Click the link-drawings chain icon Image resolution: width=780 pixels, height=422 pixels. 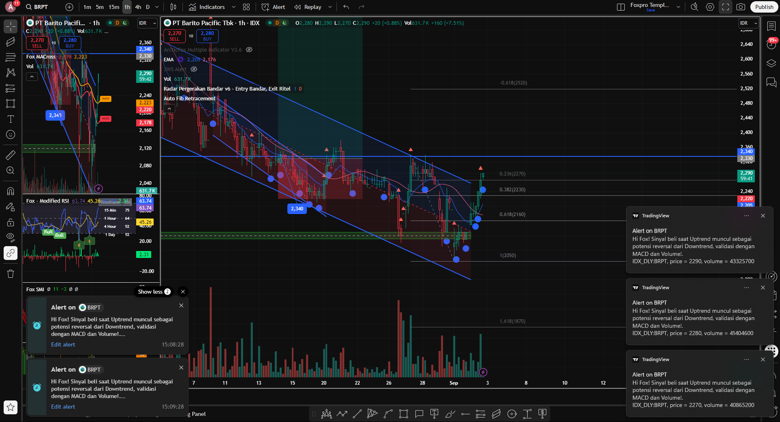pyautogui.click(x=11, y=253)
